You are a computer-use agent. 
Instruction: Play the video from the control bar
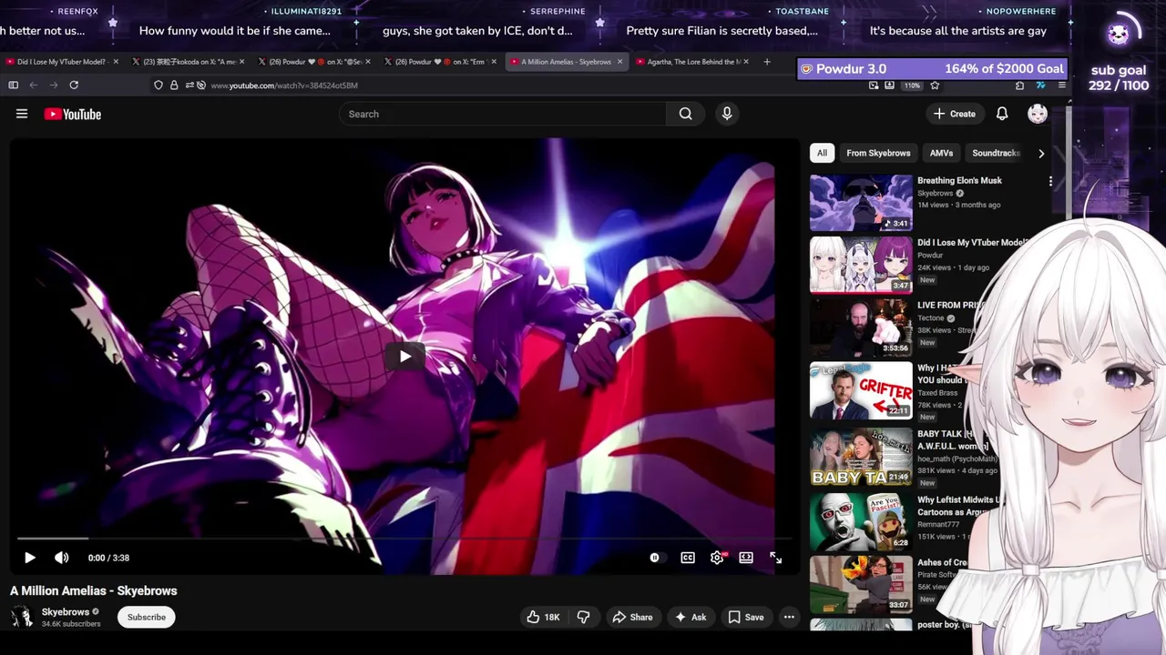tap(29, 558)
